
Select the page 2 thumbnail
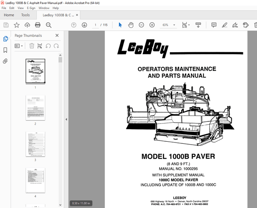coord(35,108)
